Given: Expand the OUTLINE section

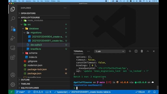Looking at the screenshot, I should tap(44, 80).
